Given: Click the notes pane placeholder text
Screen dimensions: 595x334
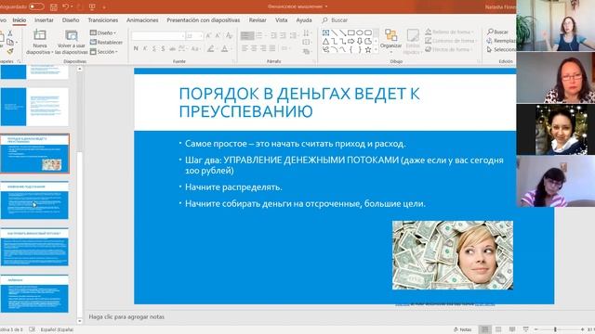Looking at the screenshot, I should coord(126,316).
